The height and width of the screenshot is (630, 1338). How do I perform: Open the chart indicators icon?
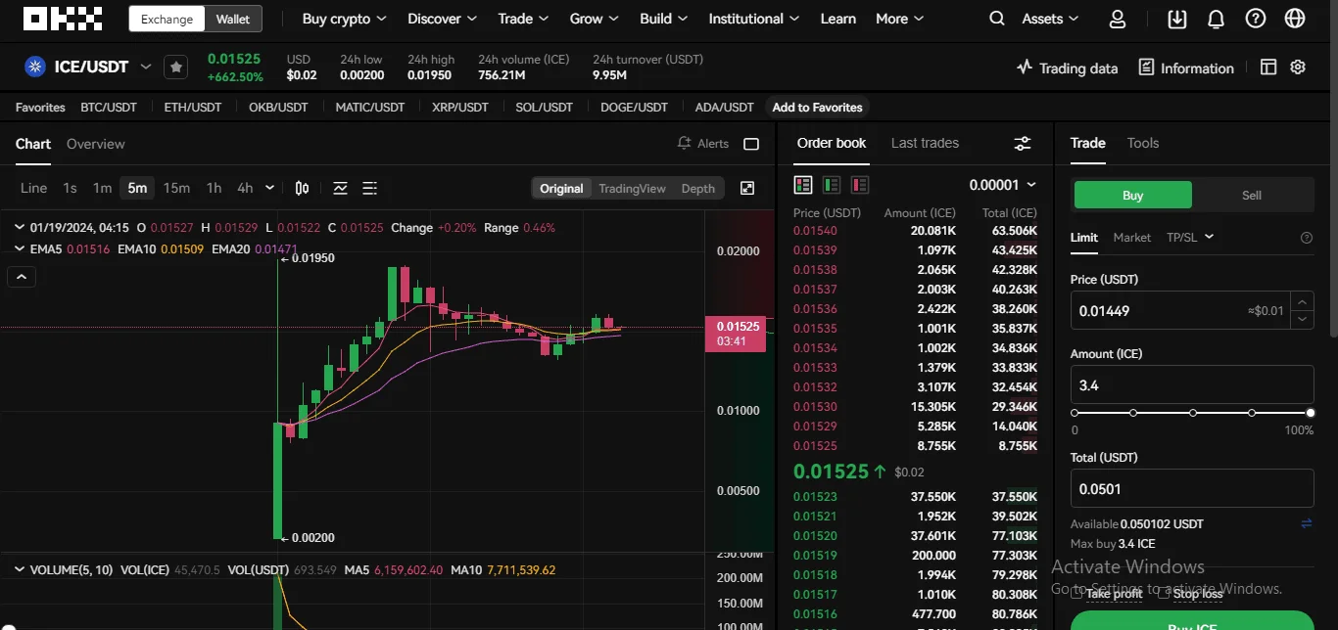pos(340,188)
